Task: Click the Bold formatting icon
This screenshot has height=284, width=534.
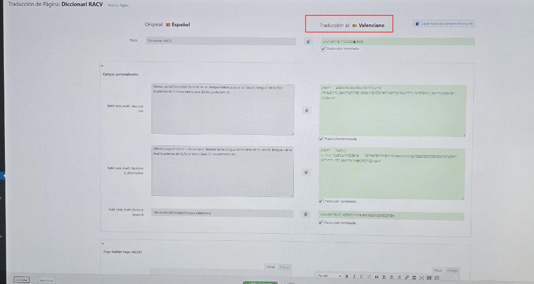Action: [x=347, y=277]
